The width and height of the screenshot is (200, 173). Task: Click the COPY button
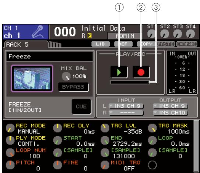[146, 44]
